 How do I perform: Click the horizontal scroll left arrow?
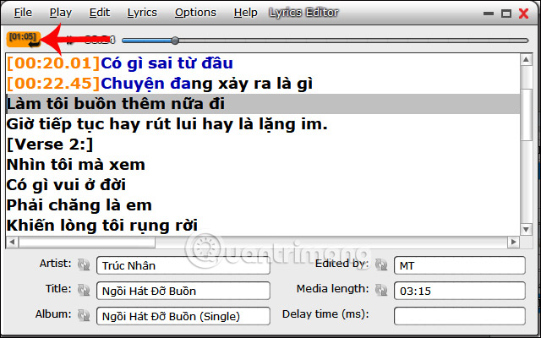click(12, 242)
